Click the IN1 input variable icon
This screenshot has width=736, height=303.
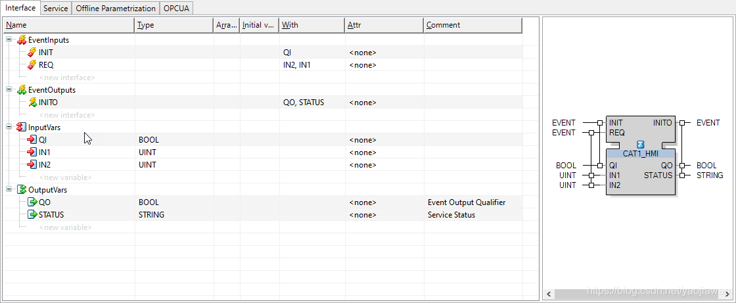click(32, 152)
